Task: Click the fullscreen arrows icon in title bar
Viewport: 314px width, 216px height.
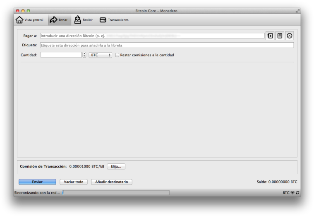Action: pyautogui.click(x=297, y=10)
